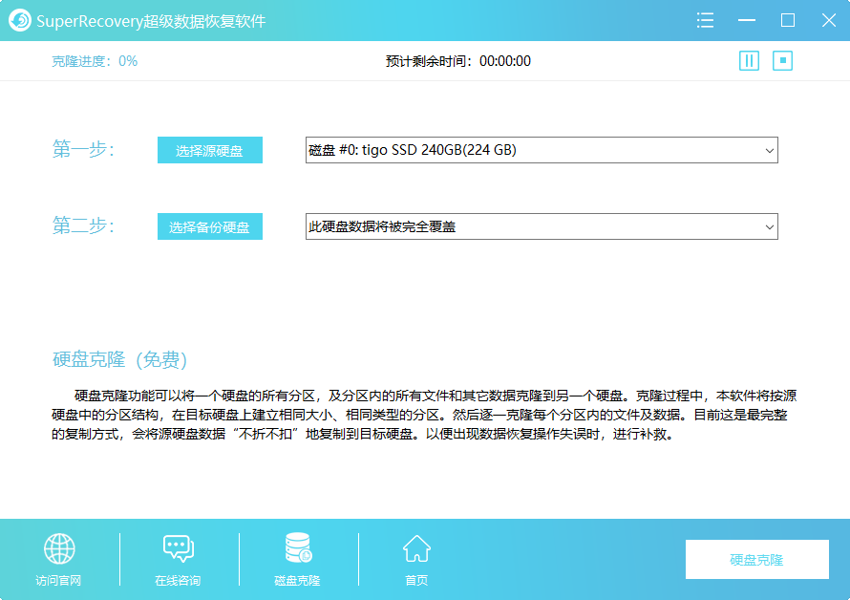The image size is (850, 600).
Task: Click the 硬盘克隆 description paragraph
Action: (x=424, y=415)
